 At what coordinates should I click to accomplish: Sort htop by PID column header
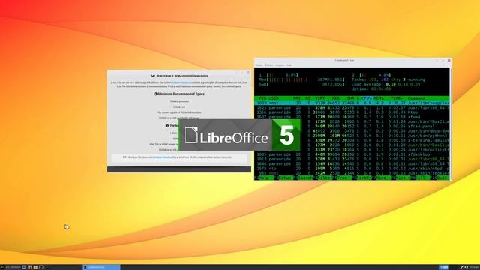262,98
